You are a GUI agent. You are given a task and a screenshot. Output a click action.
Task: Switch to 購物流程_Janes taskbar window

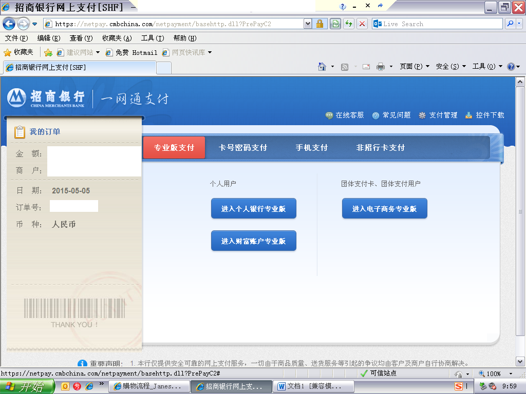149,386
